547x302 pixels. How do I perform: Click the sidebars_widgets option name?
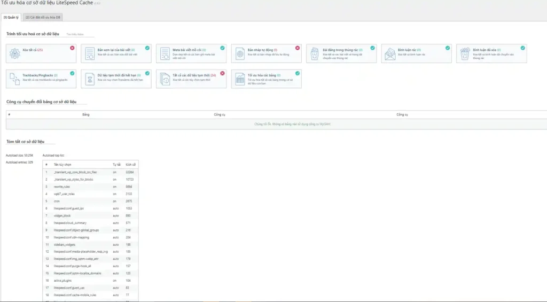[65, 245]
